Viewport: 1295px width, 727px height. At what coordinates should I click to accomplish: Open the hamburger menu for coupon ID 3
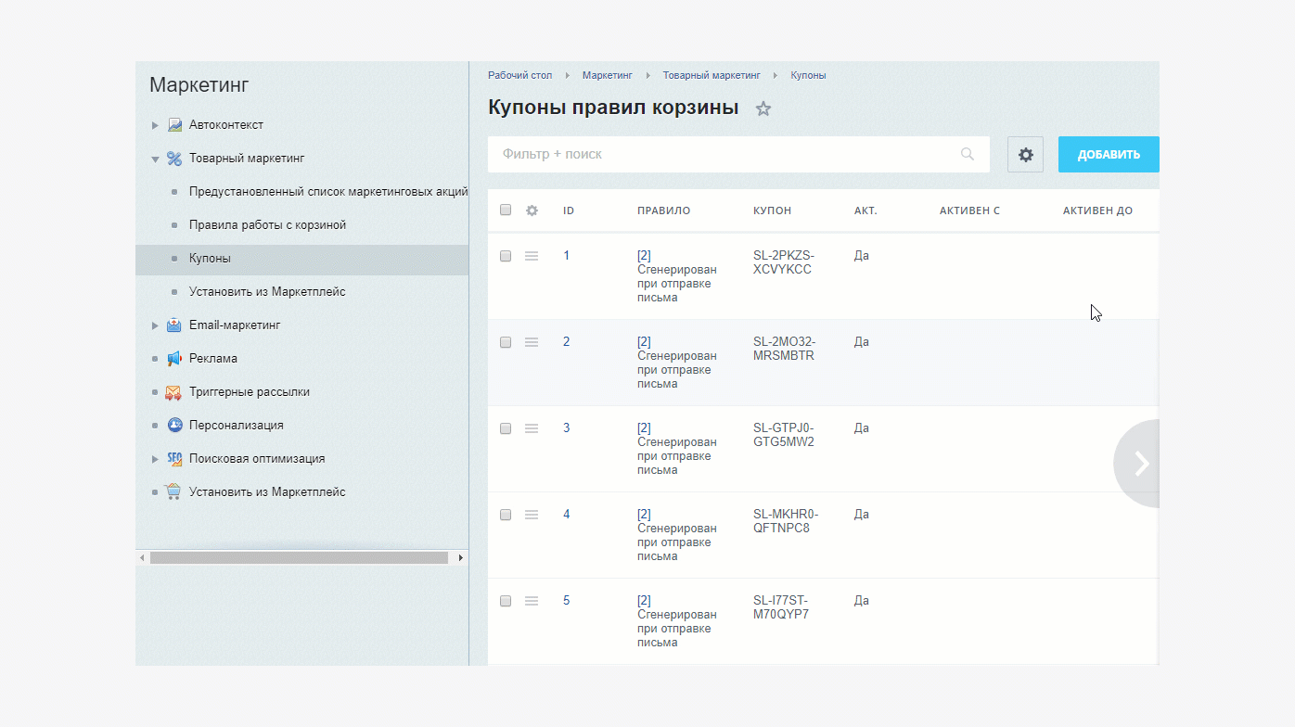(532, 428)
